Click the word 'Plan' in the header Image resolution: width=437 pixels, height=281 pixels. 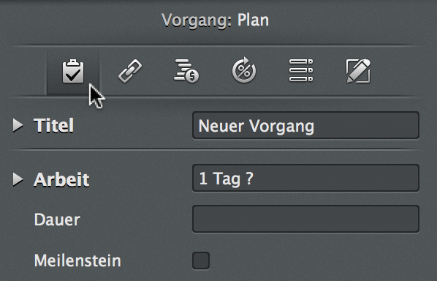coord(253,20)
